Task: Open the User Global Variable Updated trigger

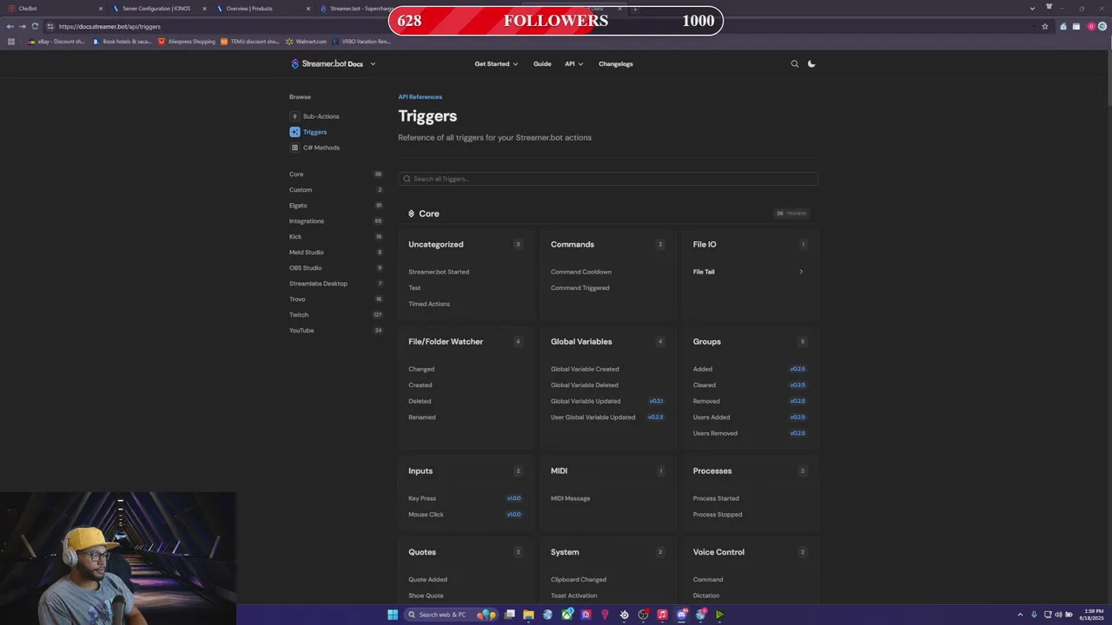Action: click(592, 417)
